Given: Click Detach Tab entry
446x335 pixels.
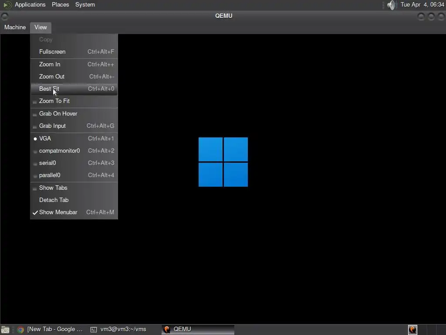Looking at the screenshot, I should click(x=74, y=200).
